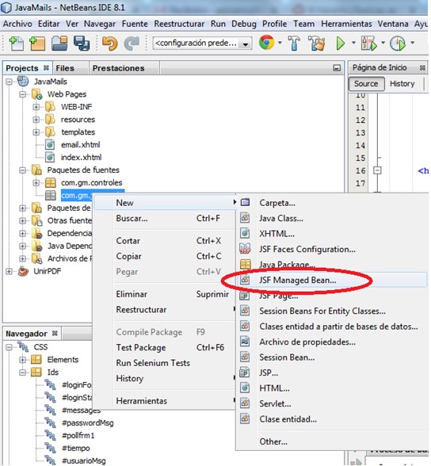
Task: Click the Chrome browser selector icon
Action: click(x=266, y=43)
